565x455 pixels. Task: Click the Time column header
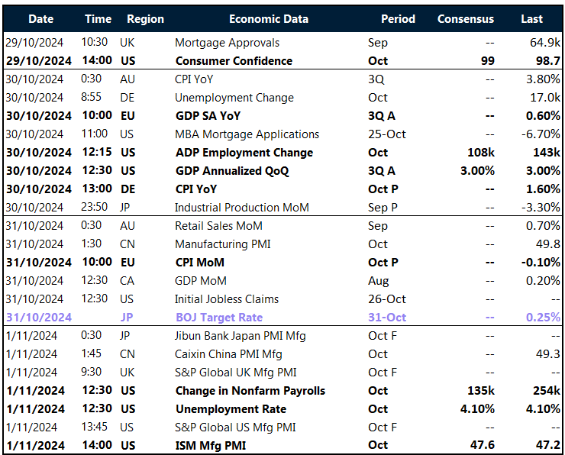98,19
